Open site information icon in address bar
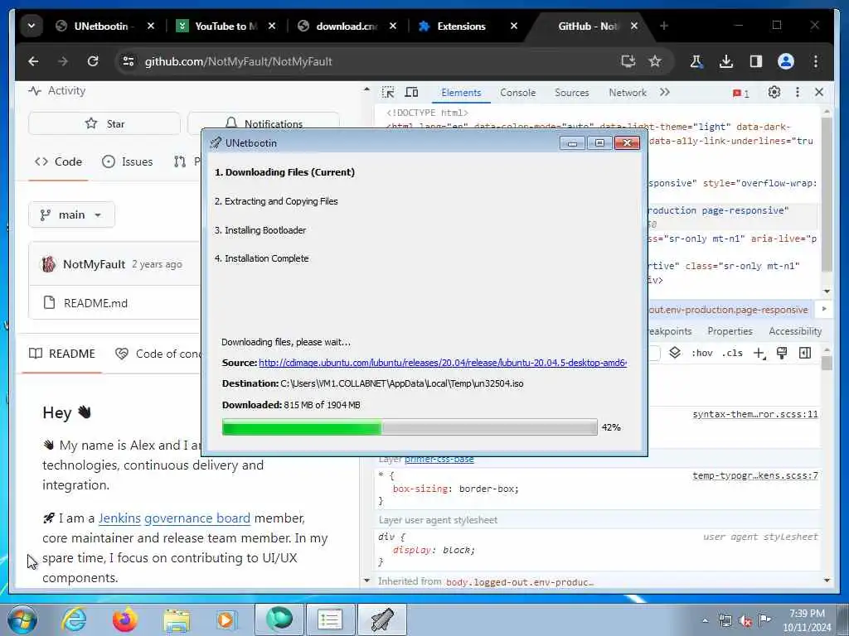This screenshot has width=849, height=636. [x=129, y=61]
